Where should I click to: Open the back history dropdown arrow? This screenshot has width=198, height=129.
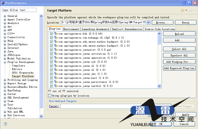186,10
